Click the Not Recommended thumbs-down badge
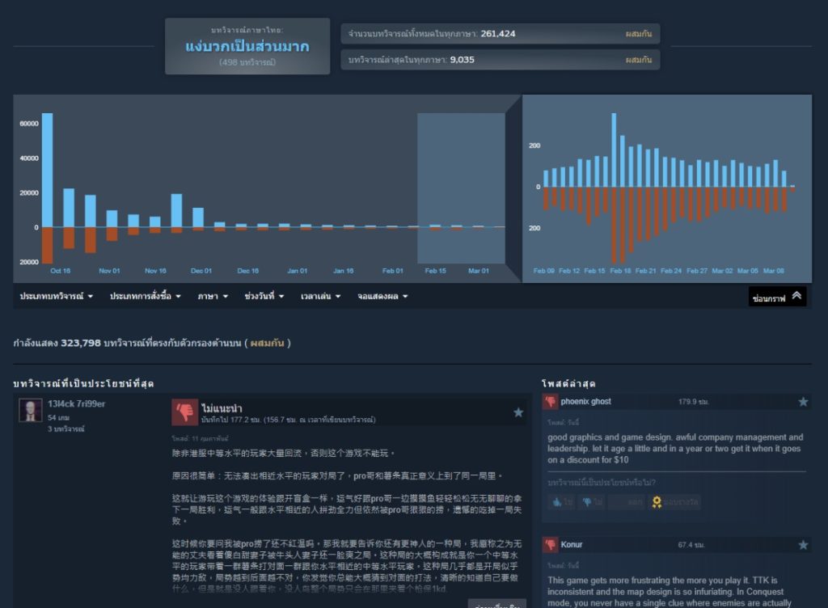Screen dimensions: 828x608 [184, 412]
